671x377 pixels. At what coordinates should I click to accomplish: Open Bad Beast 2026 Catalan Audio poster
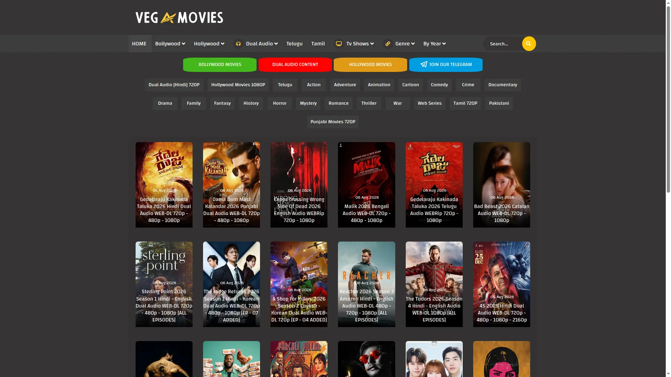[x=502, y=185]
